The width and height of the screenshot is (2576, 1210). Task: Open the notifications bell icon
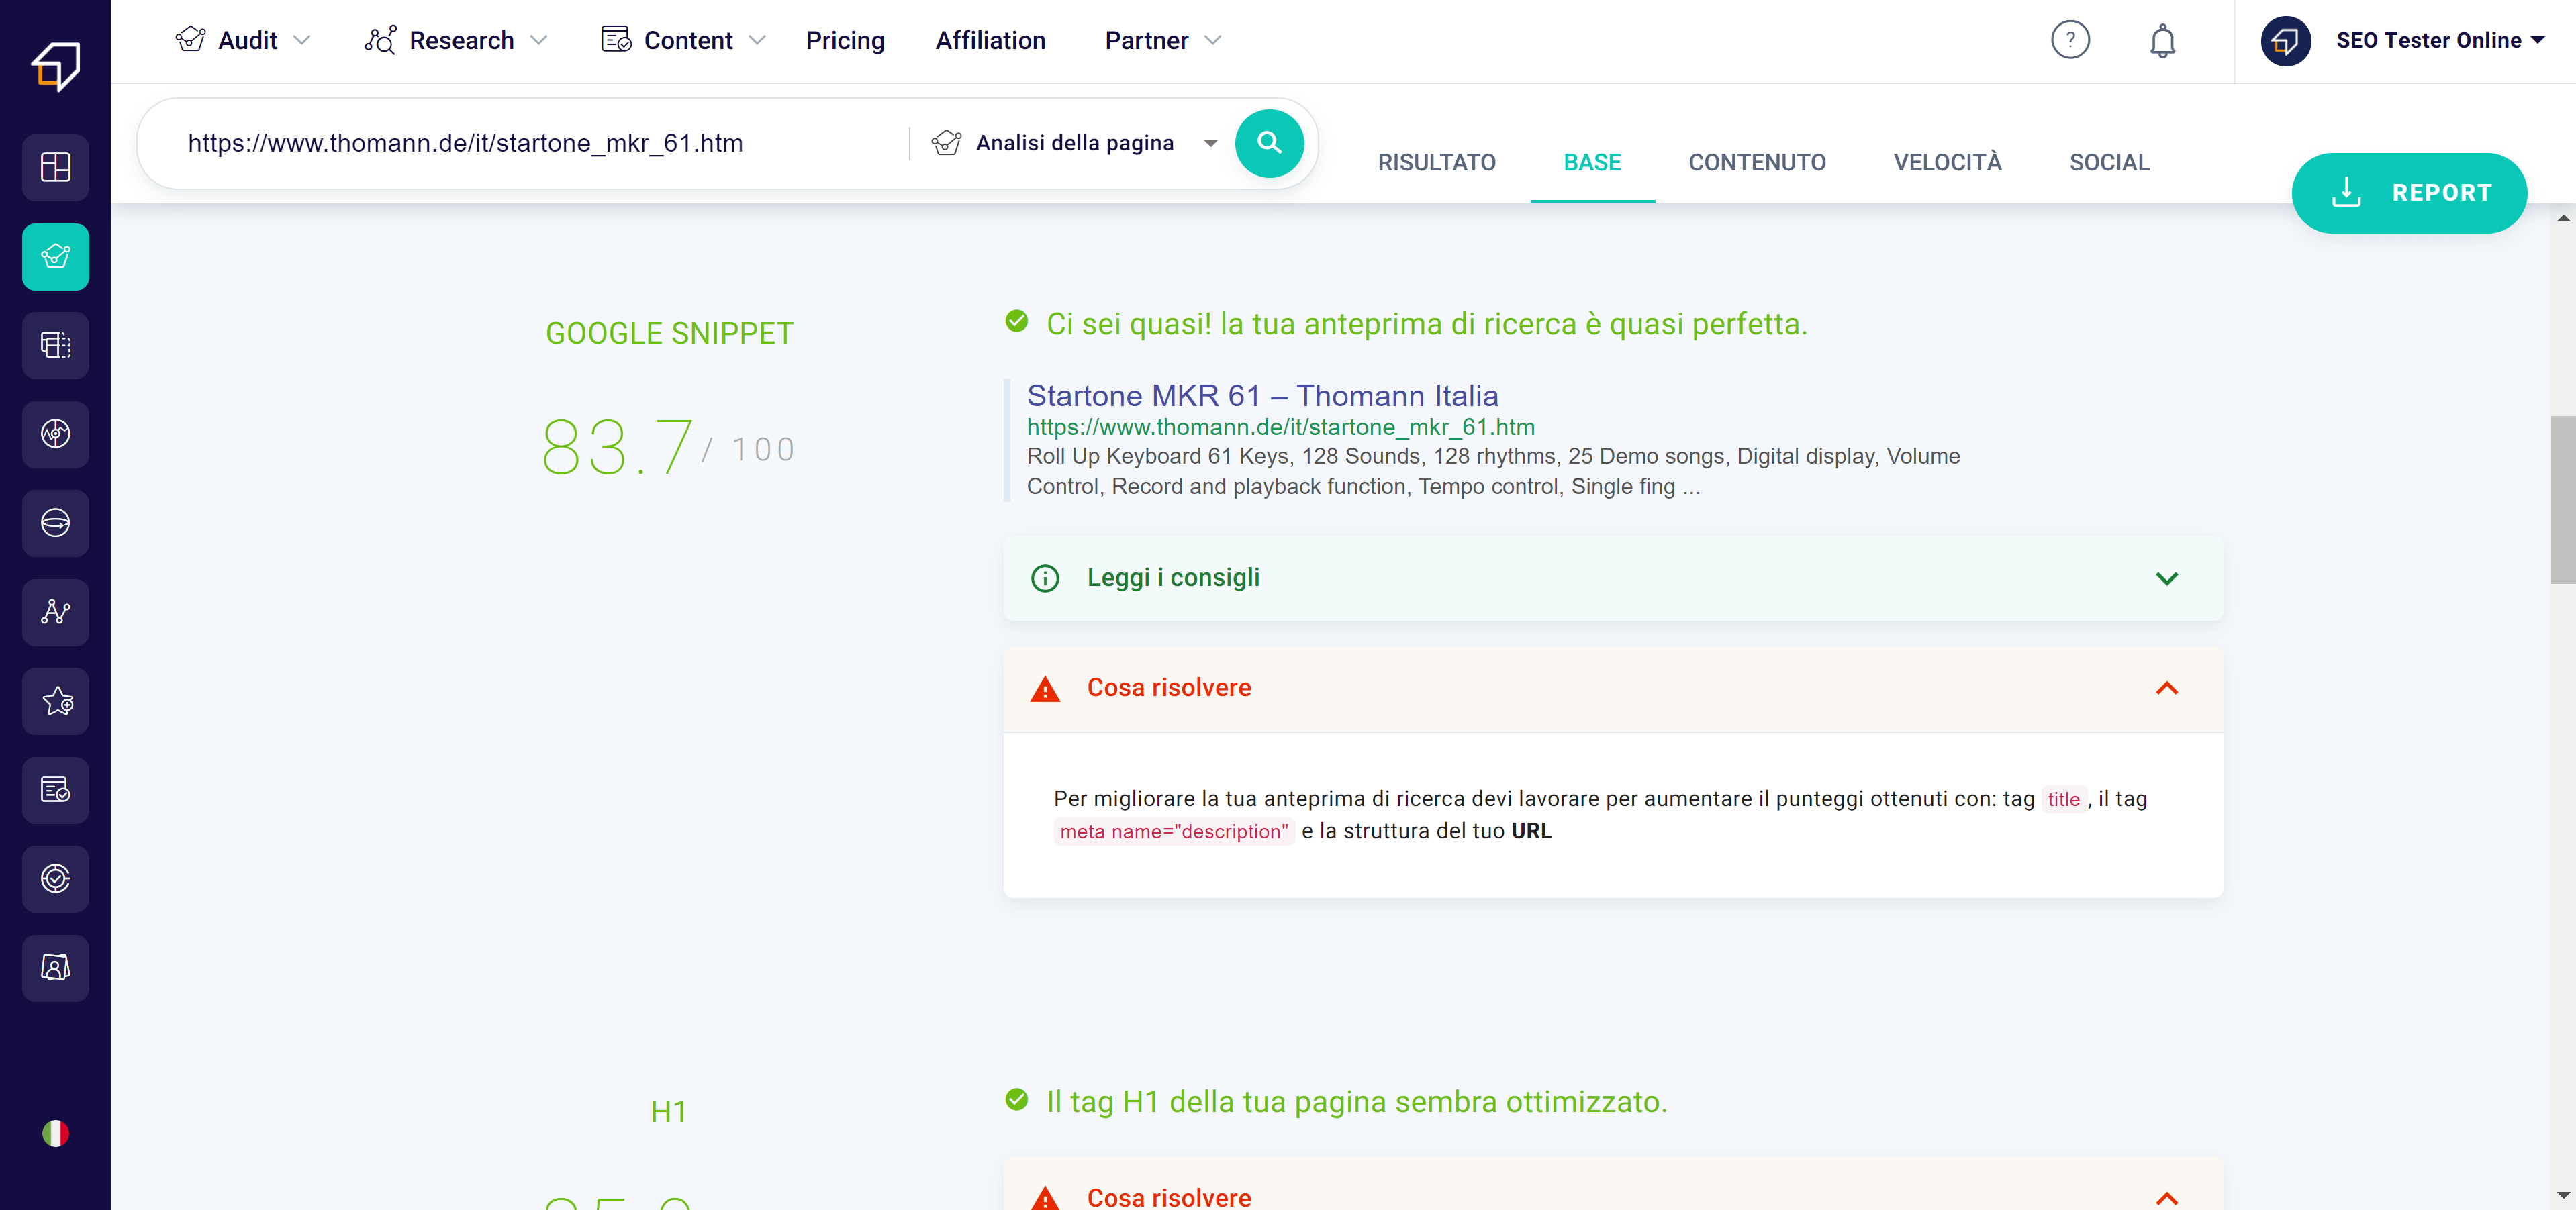point(2162,41)
